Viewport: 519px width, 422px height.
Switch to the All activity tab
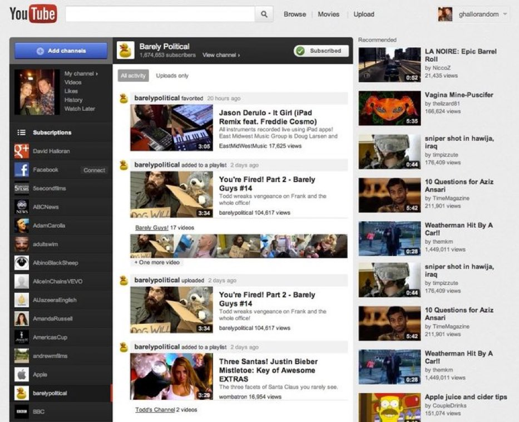point(133,76)
